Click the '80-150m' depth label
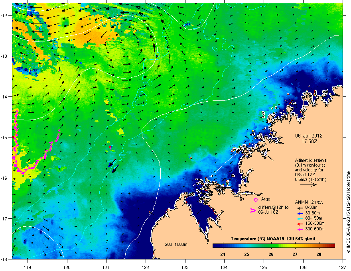 click(x=314, y=218)
